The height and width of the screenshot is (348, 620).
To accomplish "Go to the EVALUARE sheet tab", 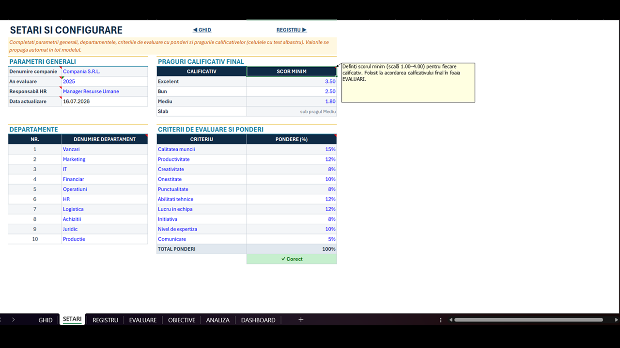I will 143,320.
